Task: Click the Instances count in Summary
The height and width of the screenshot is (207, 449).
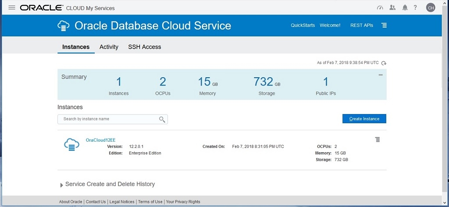Action: (119, 82)
